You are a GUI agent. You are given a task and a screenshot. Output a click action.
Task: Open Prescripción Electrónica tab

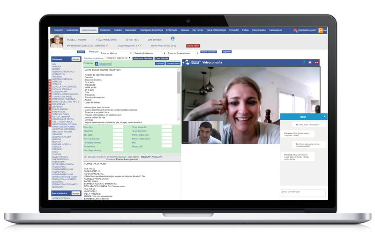tap(151, 30)
